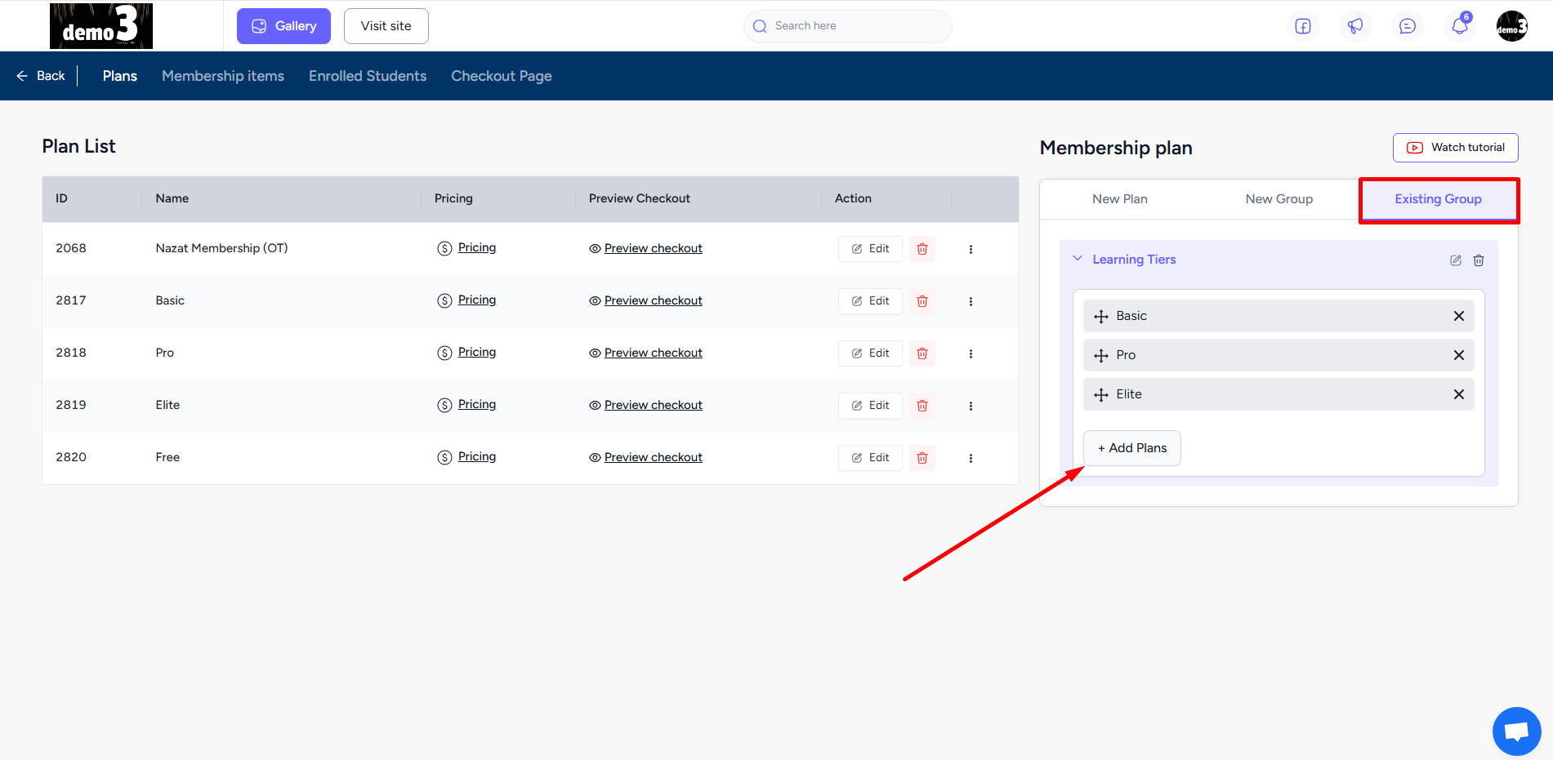This screenshot has width=1553, height=760.
Task: Open the Membership items tab
Action: [x=223, y=76]
